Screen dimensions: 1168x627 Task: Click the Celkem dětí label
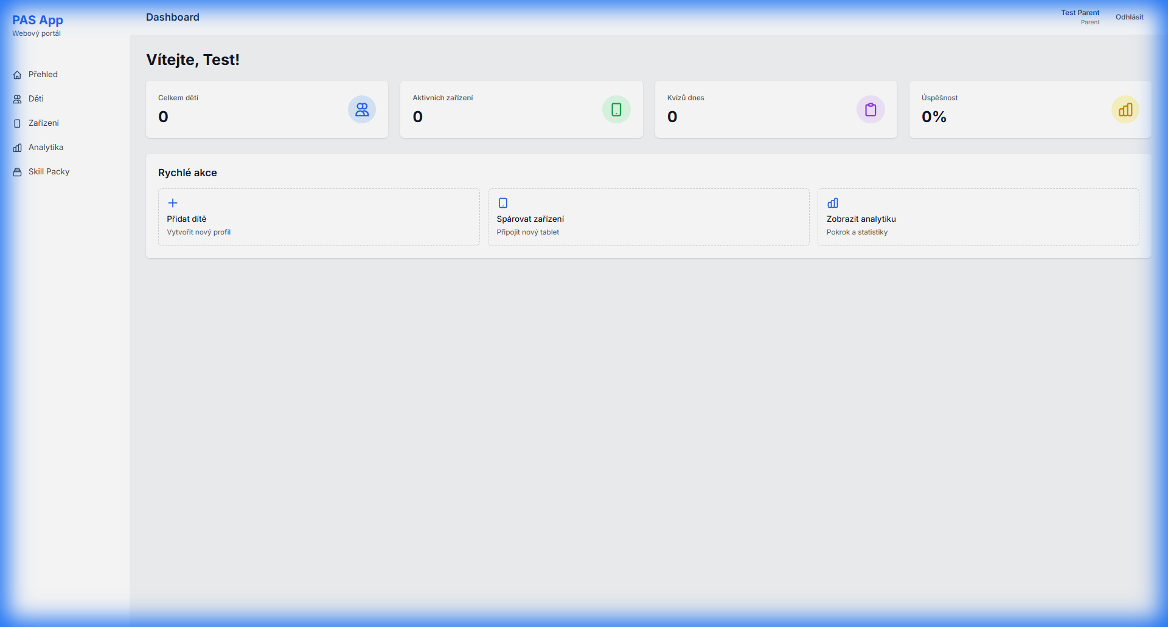pos(178,98)
